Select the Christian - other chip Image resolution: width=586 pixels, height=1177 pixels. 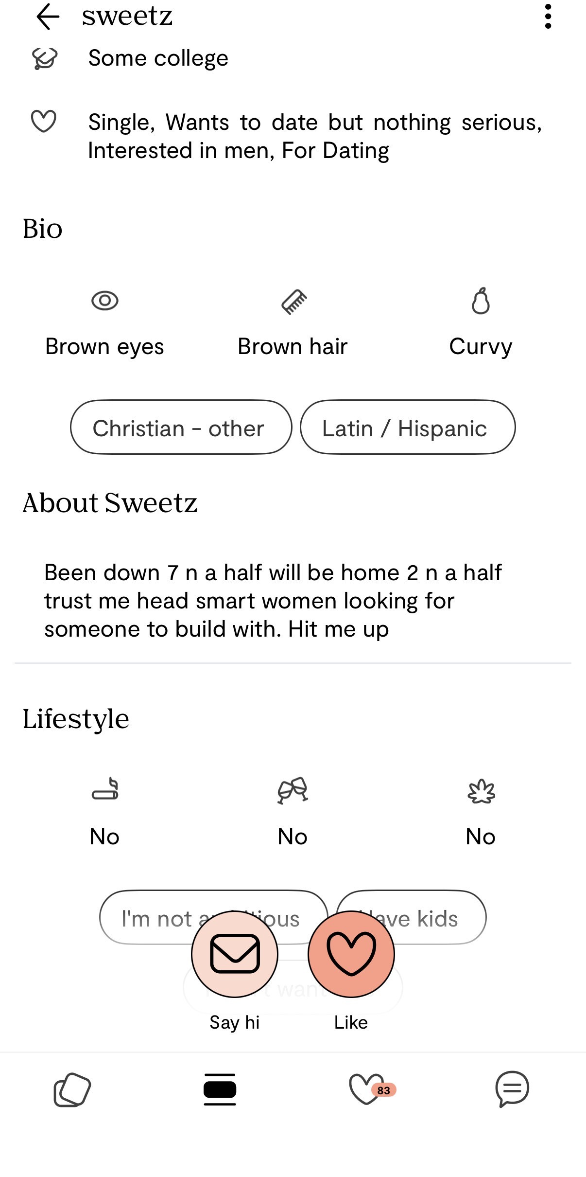point(181,428)
